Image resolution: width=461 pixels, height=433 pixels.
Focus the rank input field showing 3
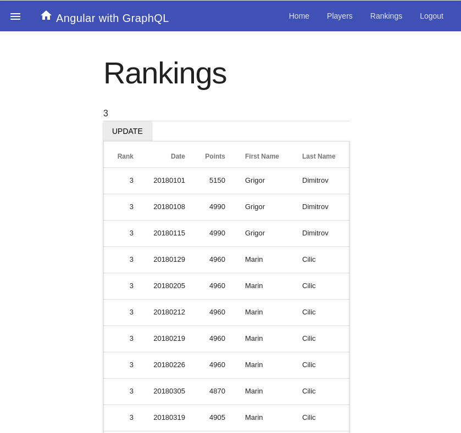pos(226,114)
